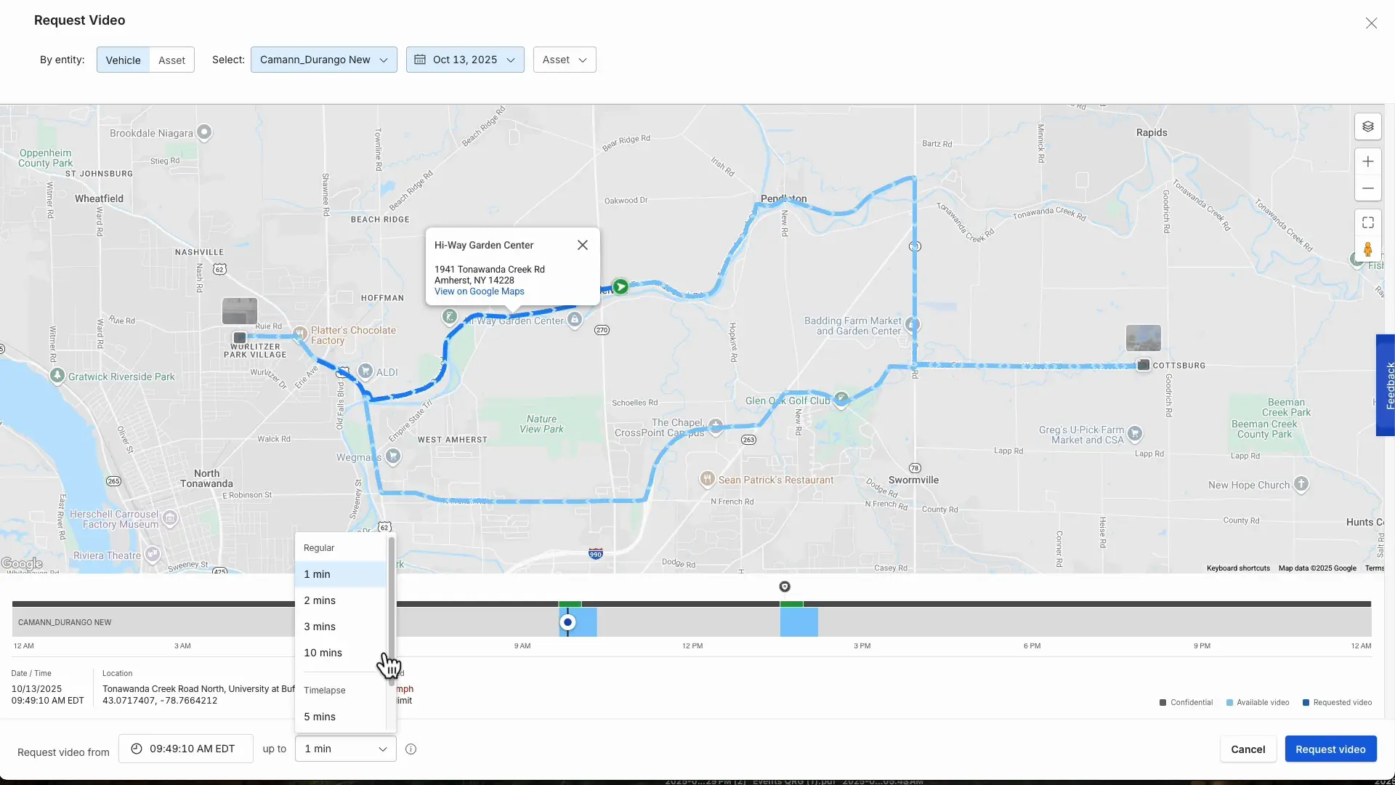This screenshot has width=1395, height=785.
Task: Click the calendar icon in the date selector
Action: 420,60
